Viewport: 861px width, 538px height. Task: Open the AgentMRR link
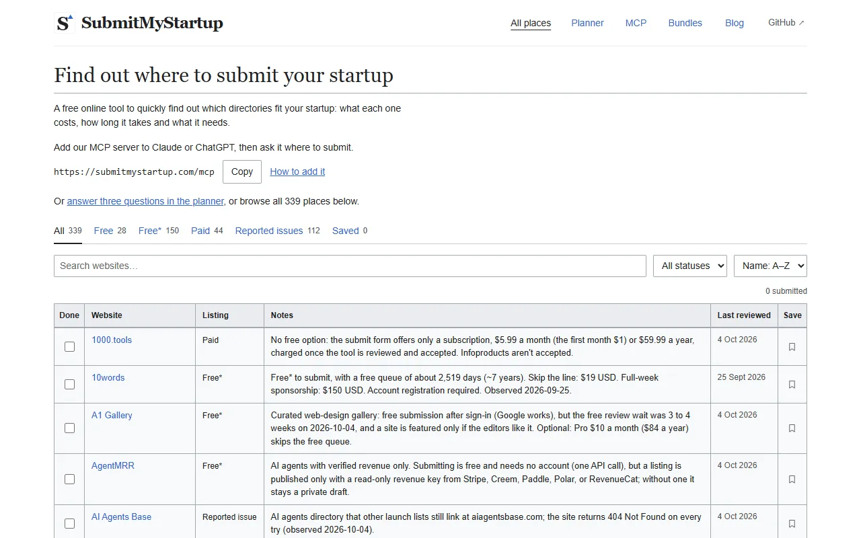pos(113,465)
